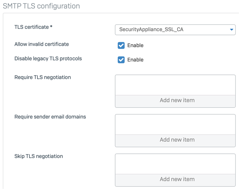Uncheck the Allow invalid certificate checkbox
Image resolution: width=239 pixels, height=189 pixels.
pos(121,46)
